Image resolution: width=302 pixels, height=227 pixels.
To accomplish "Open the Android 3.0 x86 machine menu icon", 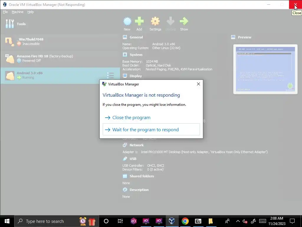I will pos(110,75).
